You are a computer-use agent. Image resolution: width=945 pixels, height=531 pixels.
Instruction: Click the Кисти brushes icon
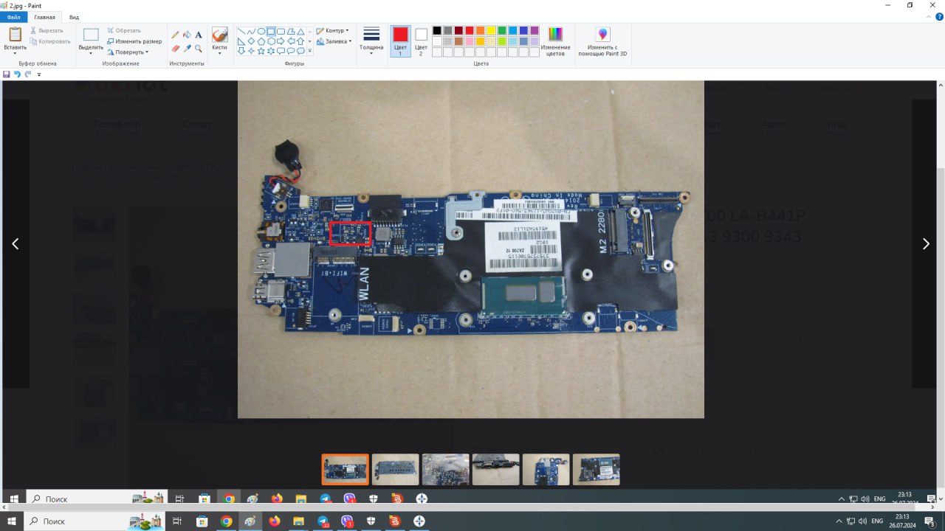pyautogui.click(x=219, y=34)
